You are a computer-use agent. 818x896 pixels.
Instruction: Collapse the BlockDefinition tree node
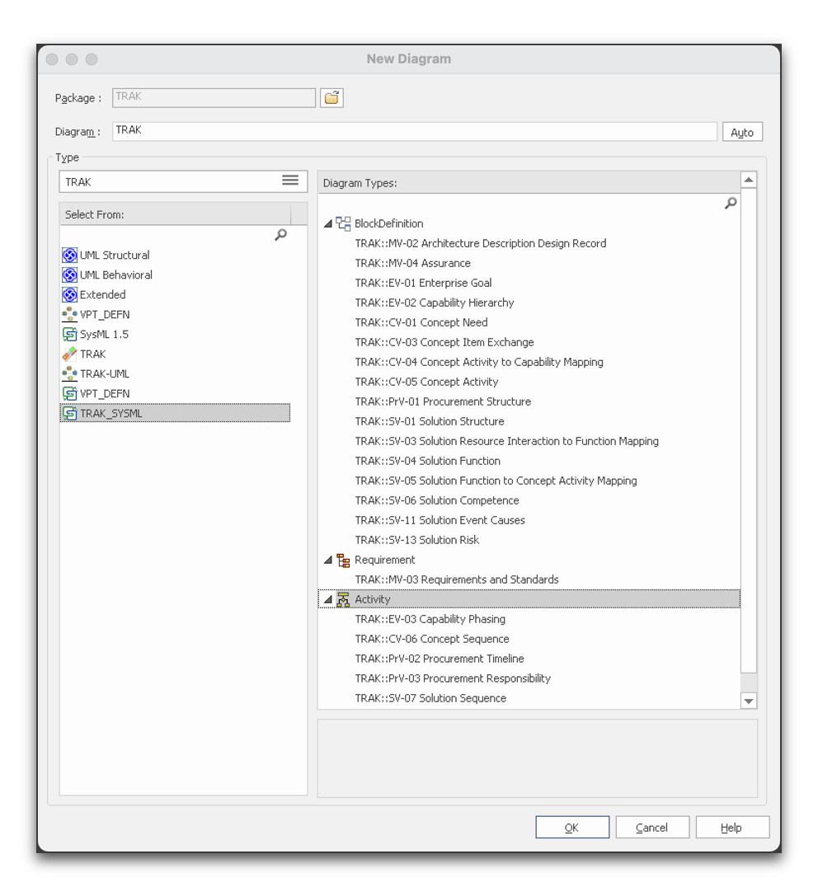click(x=328, y=223)
